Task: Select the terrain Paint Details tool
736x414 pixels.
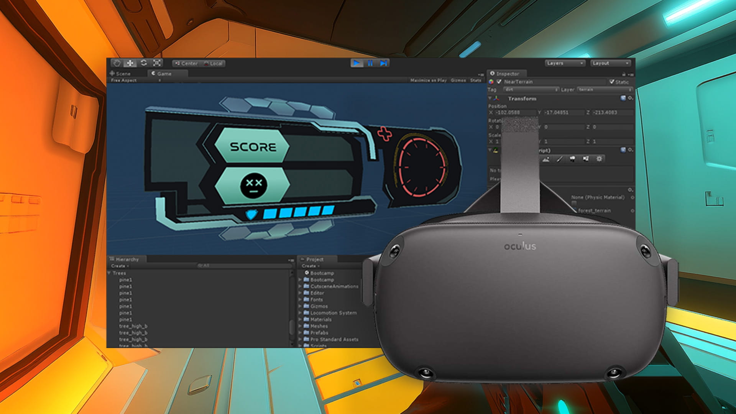Action: click(x=586, y=159)
